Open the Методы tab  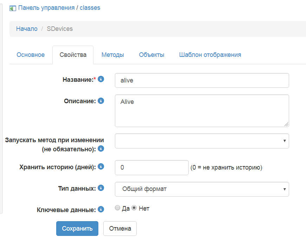[112, 55]
